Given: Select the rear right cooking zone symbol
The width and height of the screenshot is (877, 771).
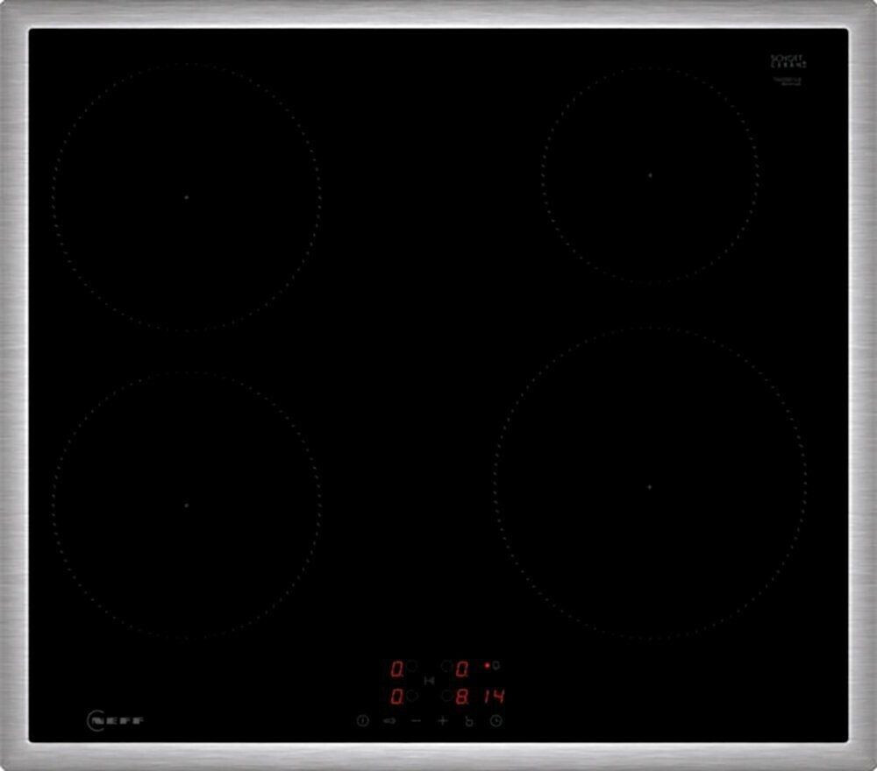Looking at the screenshot, I should tap(446, 665).
